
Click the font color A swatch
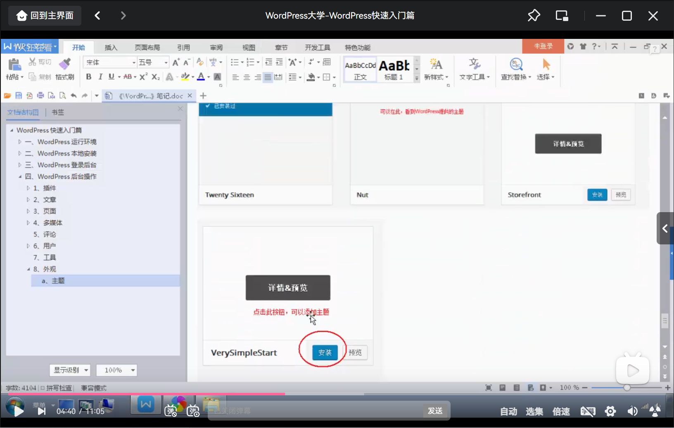[201, 77]
